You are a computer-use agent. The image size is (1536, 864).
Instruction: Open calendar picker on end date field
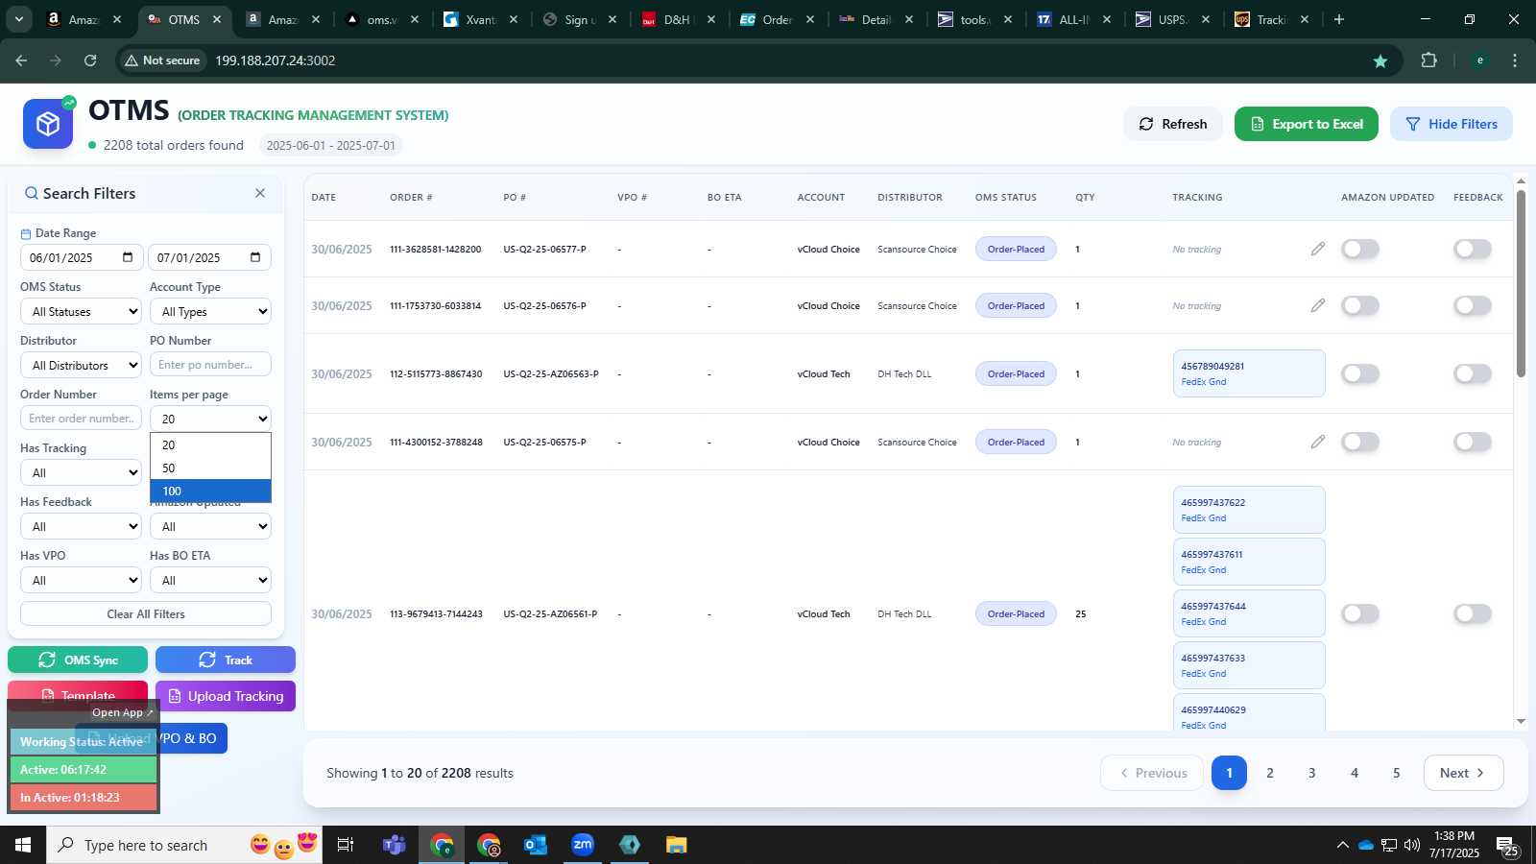click(255, 257)
